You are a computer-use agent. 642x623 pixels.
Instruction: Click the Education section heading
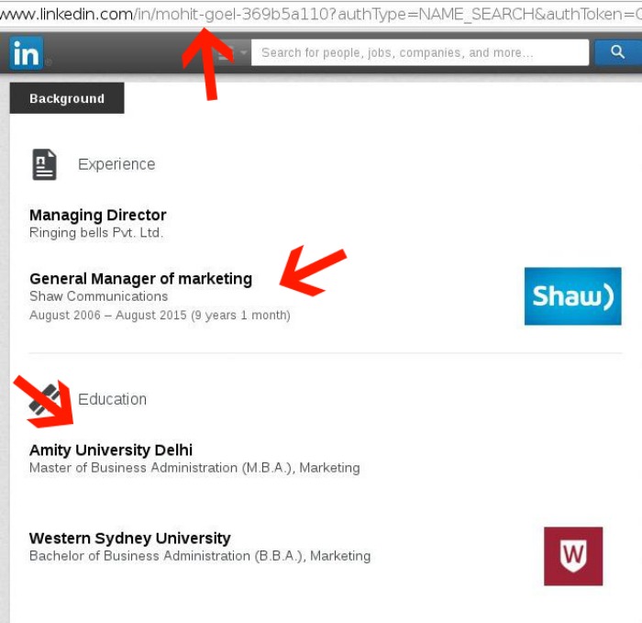point(112,399)
